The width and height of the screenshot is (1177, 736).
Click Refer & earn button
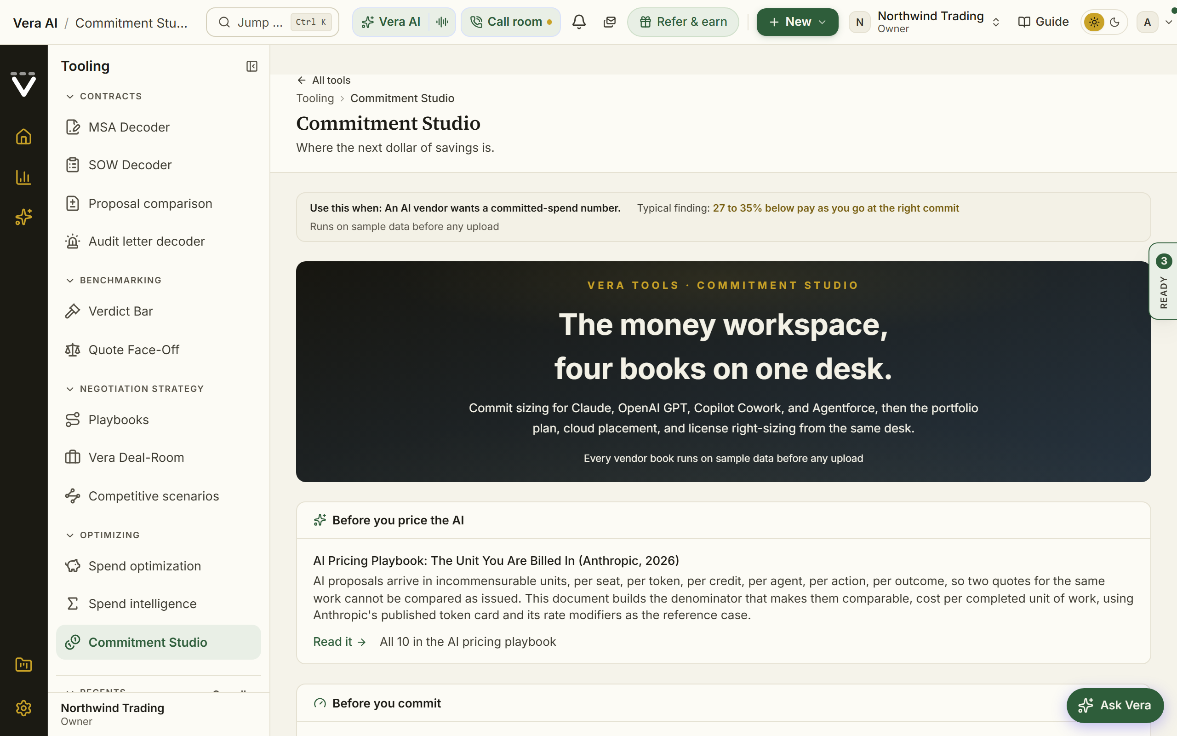[x=683, y=22]
